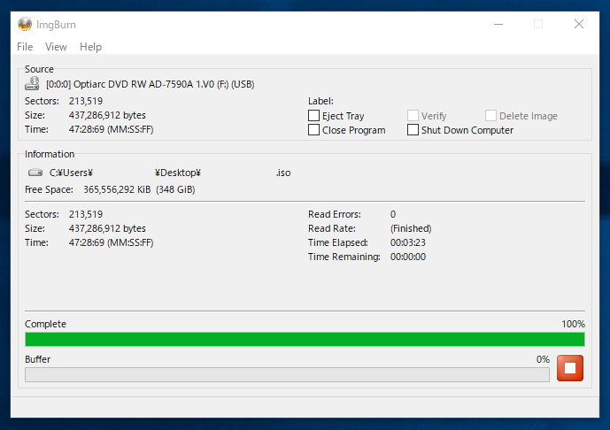Click Source Time 47:28:69 (MM:SS:FF)
Image resolution: width=610 pixels, height=430 pixels.
click(112, 129)
